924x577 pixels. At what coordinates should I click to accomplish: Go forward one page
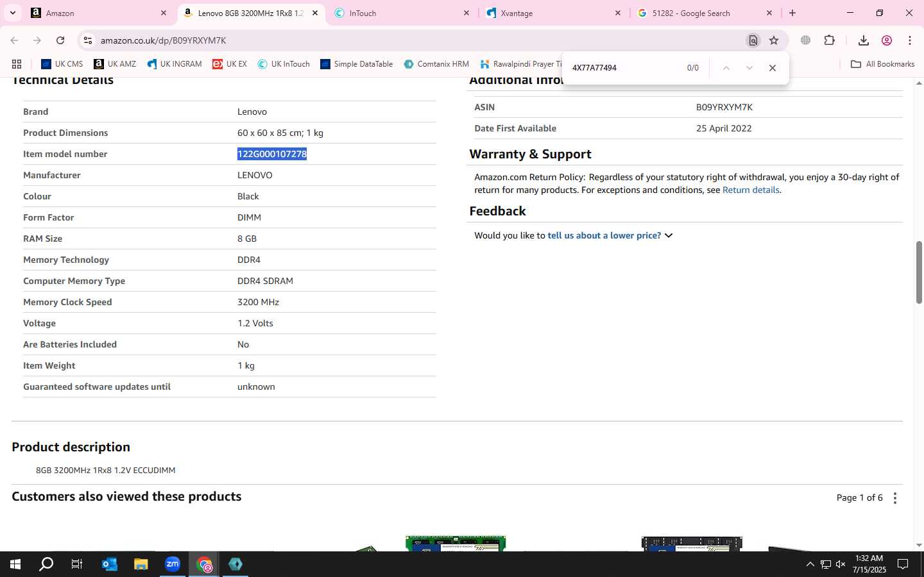(37, 40)
